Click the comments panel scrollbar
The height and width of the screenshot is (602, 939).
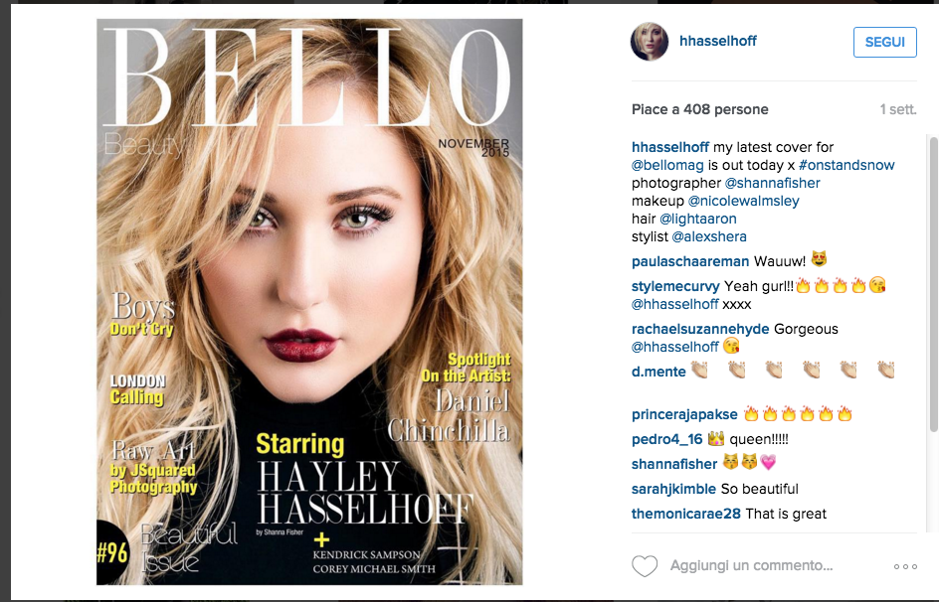coord(933,284)
